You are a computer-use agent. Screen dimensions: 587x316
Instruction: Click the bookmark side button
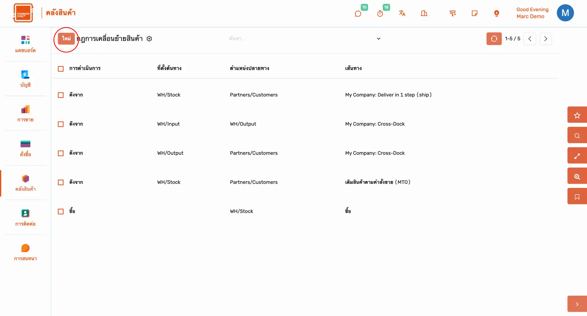(577, 196)
